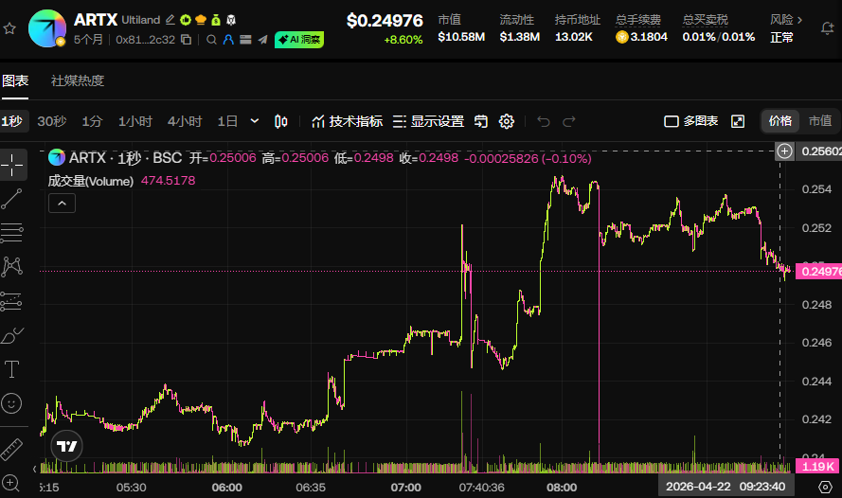The image size is (842, 498).
Task: Select the 1分 timeframe
Action: pyautogui.click(x=92, y=121)
